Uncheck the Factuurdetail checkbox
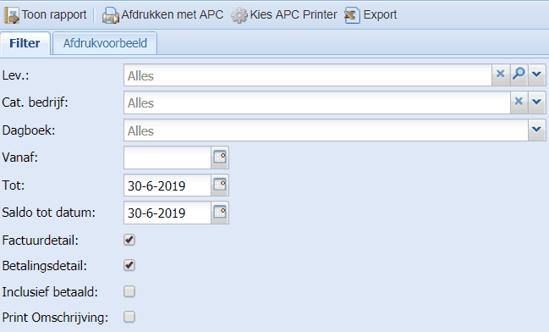The height and width of the screenshot is (332, 549). click(129, 241)
